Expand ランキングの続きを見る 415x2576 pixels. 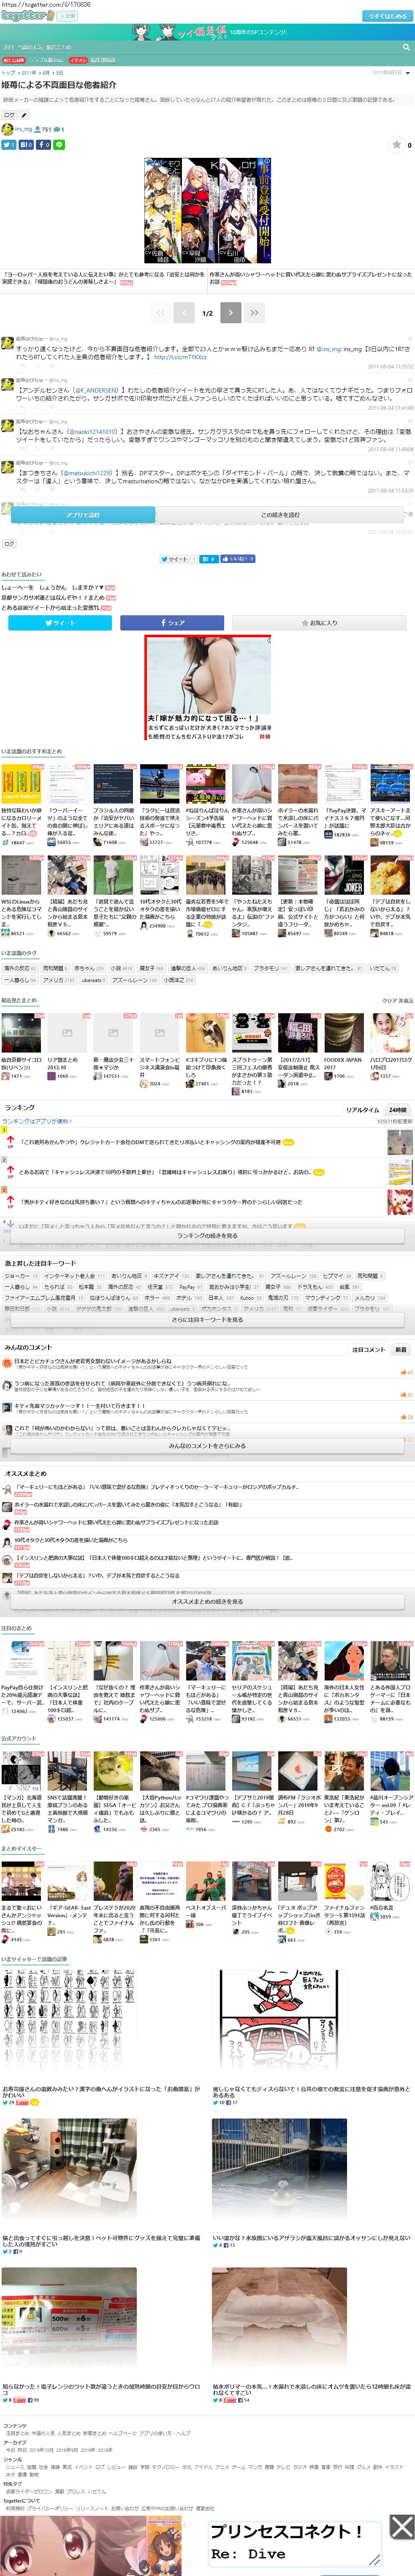pyautogui.click(x=207, y=1236)
